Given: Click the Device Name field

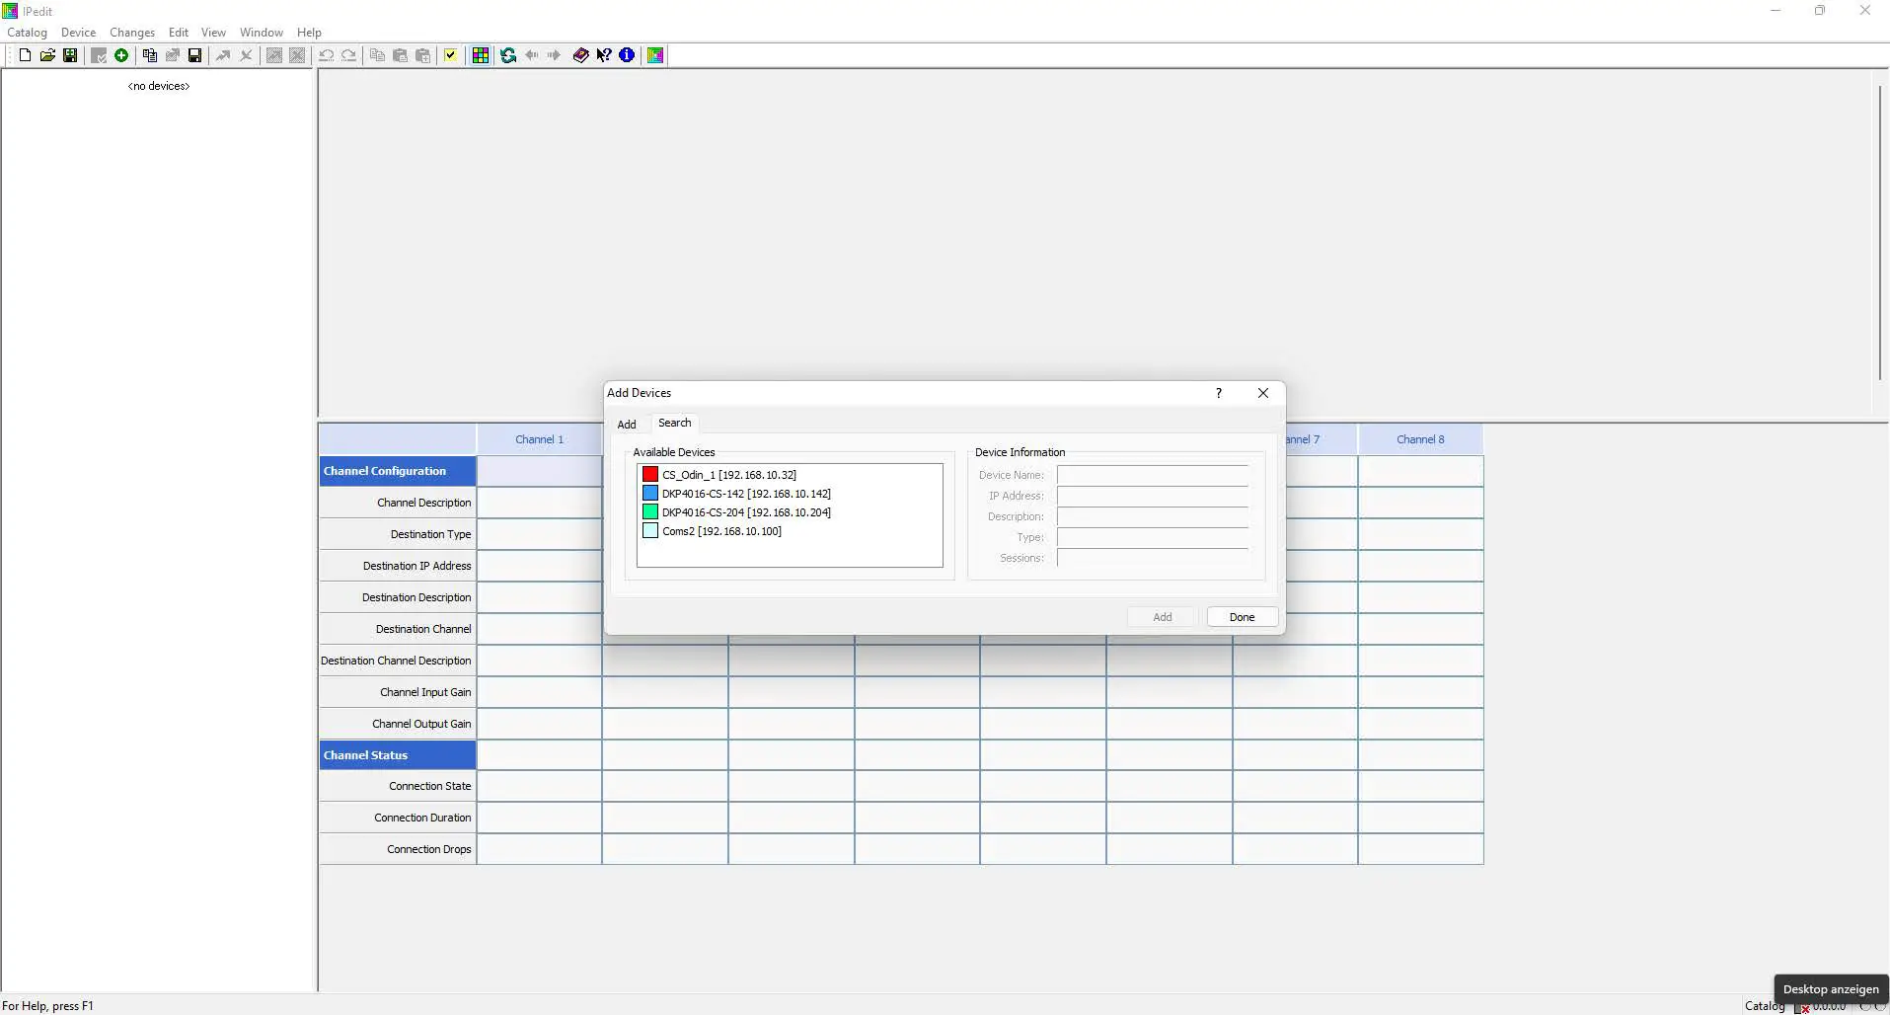Looking at the screenshot, I should [x=1153, y=475].
